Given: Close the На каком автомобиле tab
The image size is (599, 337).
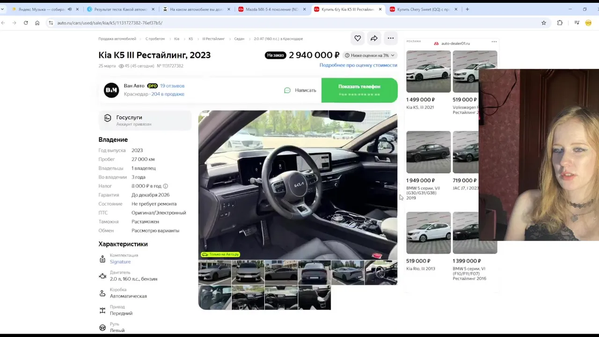Looking at the screenshot, I should tap(229, 9).
